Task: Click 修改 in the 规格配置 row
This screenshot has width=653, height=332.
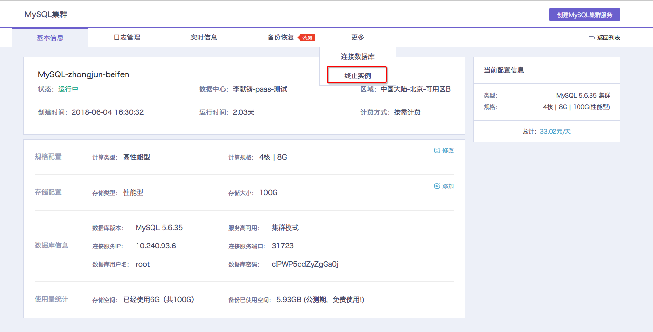Action: [x=448, y=150]
